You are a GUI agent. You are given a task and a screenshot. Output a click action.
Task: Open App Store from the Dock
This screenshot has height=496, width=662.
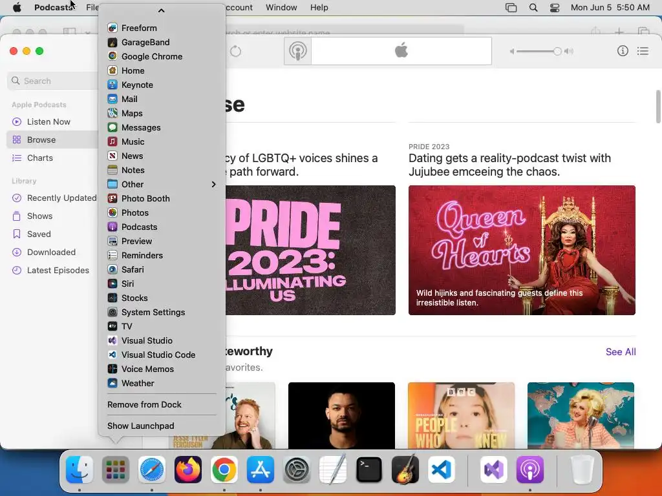(261, 470)
